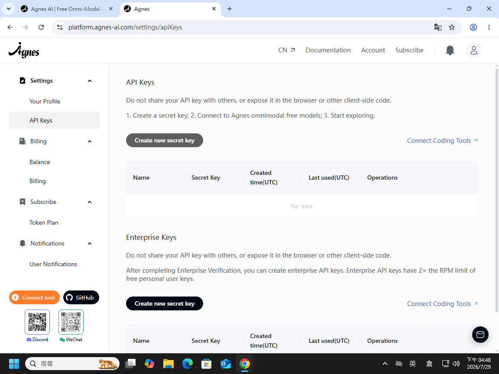The height and width of the screenshot is (374, 499).
Task: Open Token Plan page
Action: (44, 222)
